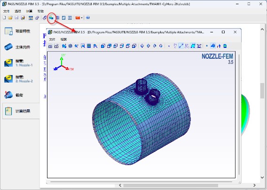The width and height of the screenshot is (267, 190).
Task: Click the globe help icon in main toolbar
Action: click(88, 18)
